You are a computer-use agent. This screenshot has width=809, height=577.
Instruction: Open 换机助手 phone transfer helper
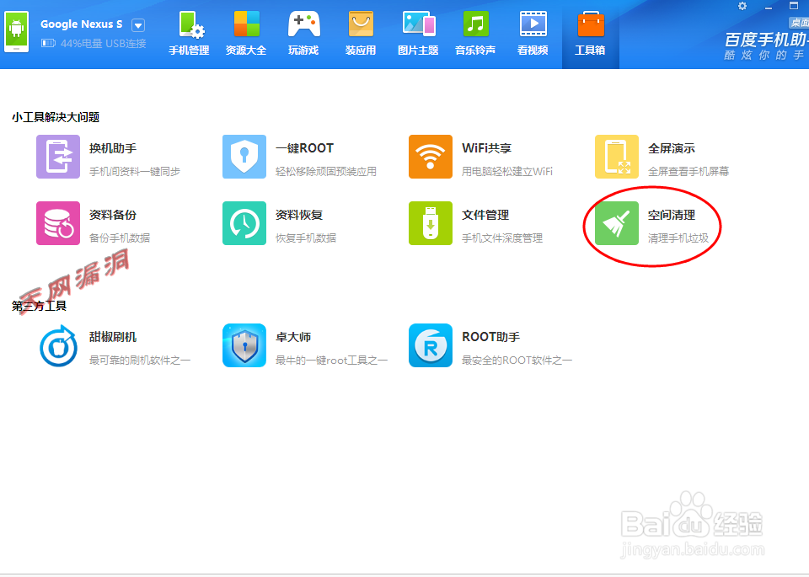[x=57, y=157]
